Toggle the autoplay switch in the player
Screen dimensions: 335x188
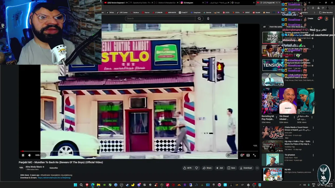(228, 155)
